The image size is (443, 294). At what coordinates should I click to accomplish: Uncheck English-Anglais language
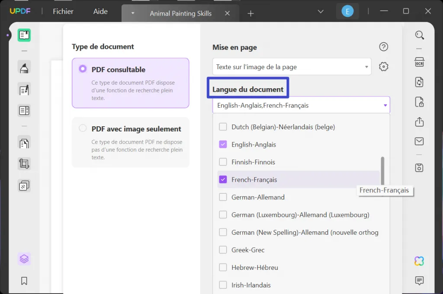pyautogui.click(x=223, y=144)
